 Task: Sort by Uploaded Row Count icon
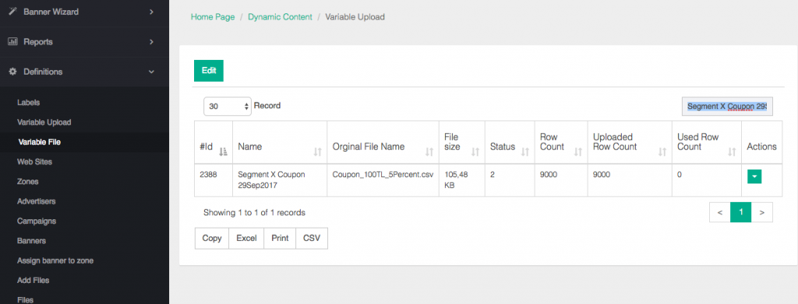click(x=662, y=152)
